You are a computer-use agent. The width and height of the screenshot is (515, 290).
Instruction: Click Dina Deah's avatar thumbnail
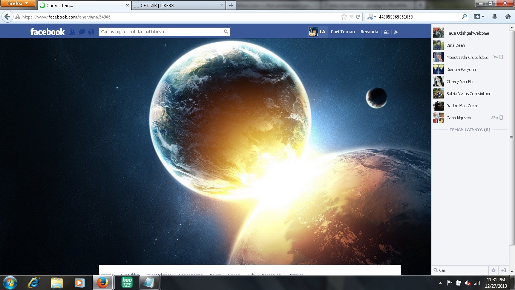pyautogui.click(x=438, y=45)
